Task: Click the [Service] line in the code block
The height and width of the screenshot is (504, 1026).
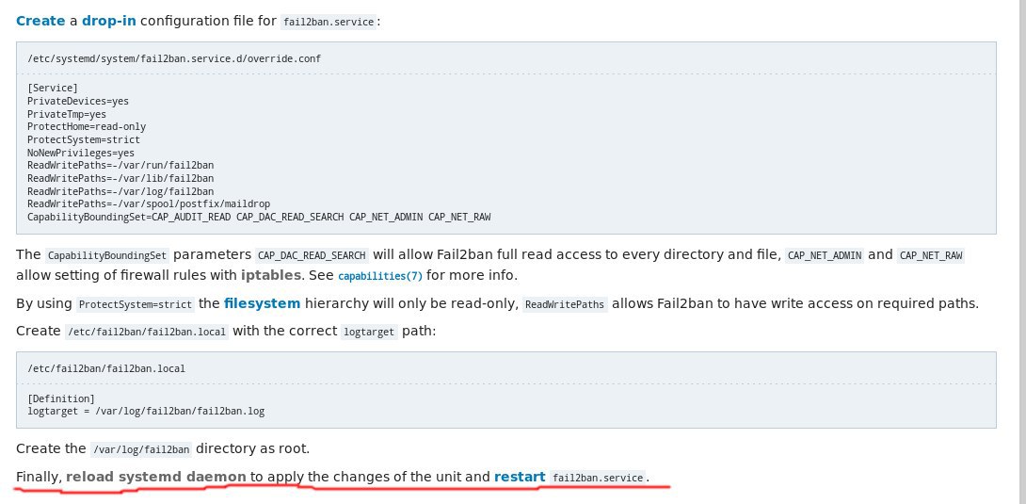Action: [x=53, y=88]
